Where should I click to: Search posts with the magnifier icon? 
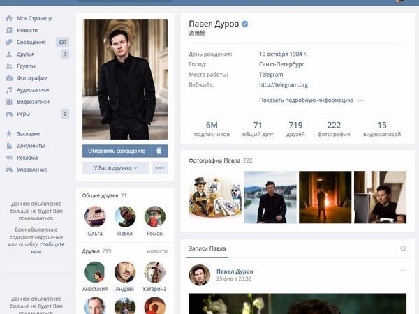pos(403,248)
